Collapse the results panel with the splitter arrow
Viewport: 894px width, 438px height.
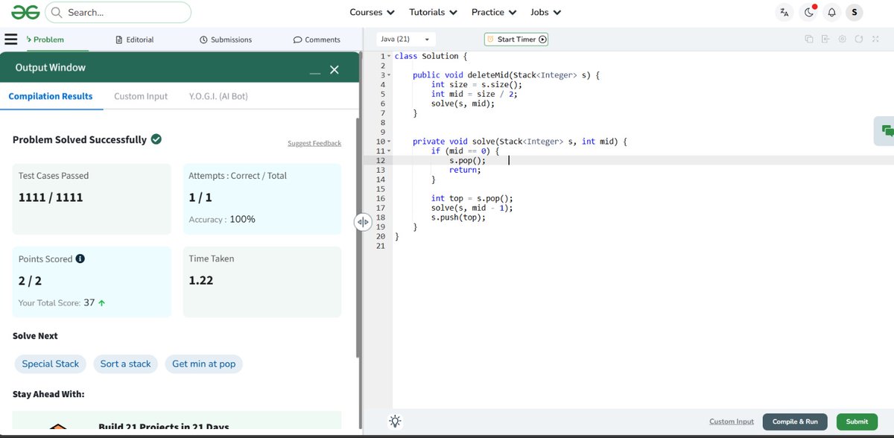click(363, 221)
